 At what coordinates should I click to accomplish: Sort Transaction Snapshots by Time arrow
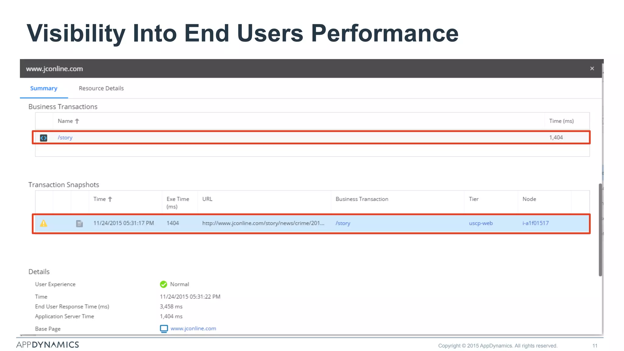point(110,199)
